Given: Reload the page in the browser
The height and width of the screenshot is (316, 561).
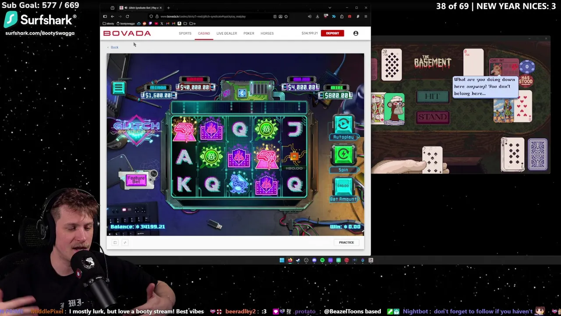Looking at the screenshot, I should point(127,16).
